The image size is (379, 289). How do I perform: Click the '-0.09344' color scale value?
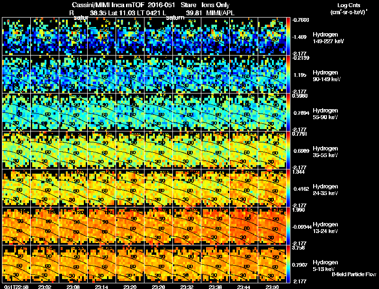(302, 227)
